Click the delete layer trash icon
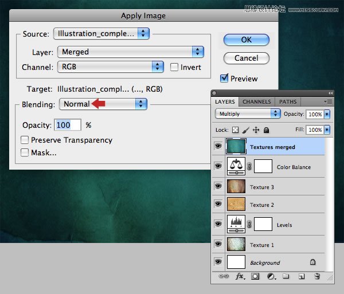Viewport: 344px width, 294px height. pos(317,276)
